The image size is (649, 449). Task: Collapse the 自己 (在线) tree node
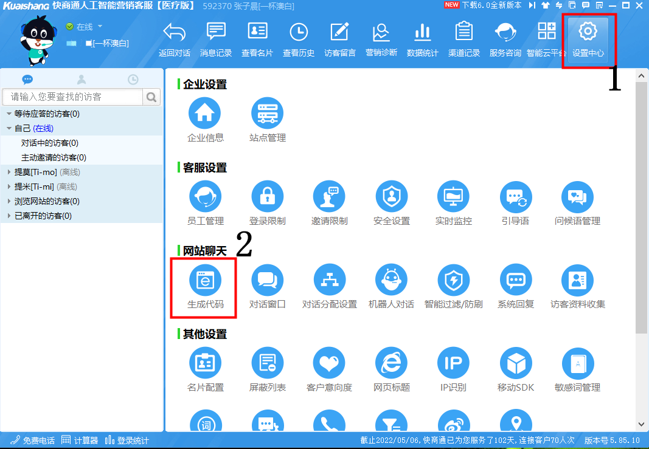[x=9, y=128]
